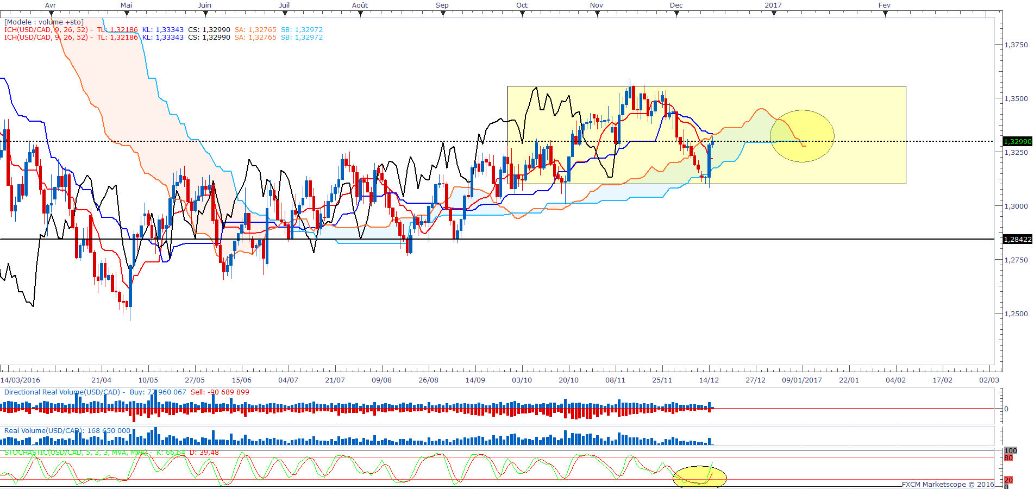
Task: Select the yellow ellipse drawn over the Ichimoku cloud
Action: pyautogui.click(x=802, y=136)
